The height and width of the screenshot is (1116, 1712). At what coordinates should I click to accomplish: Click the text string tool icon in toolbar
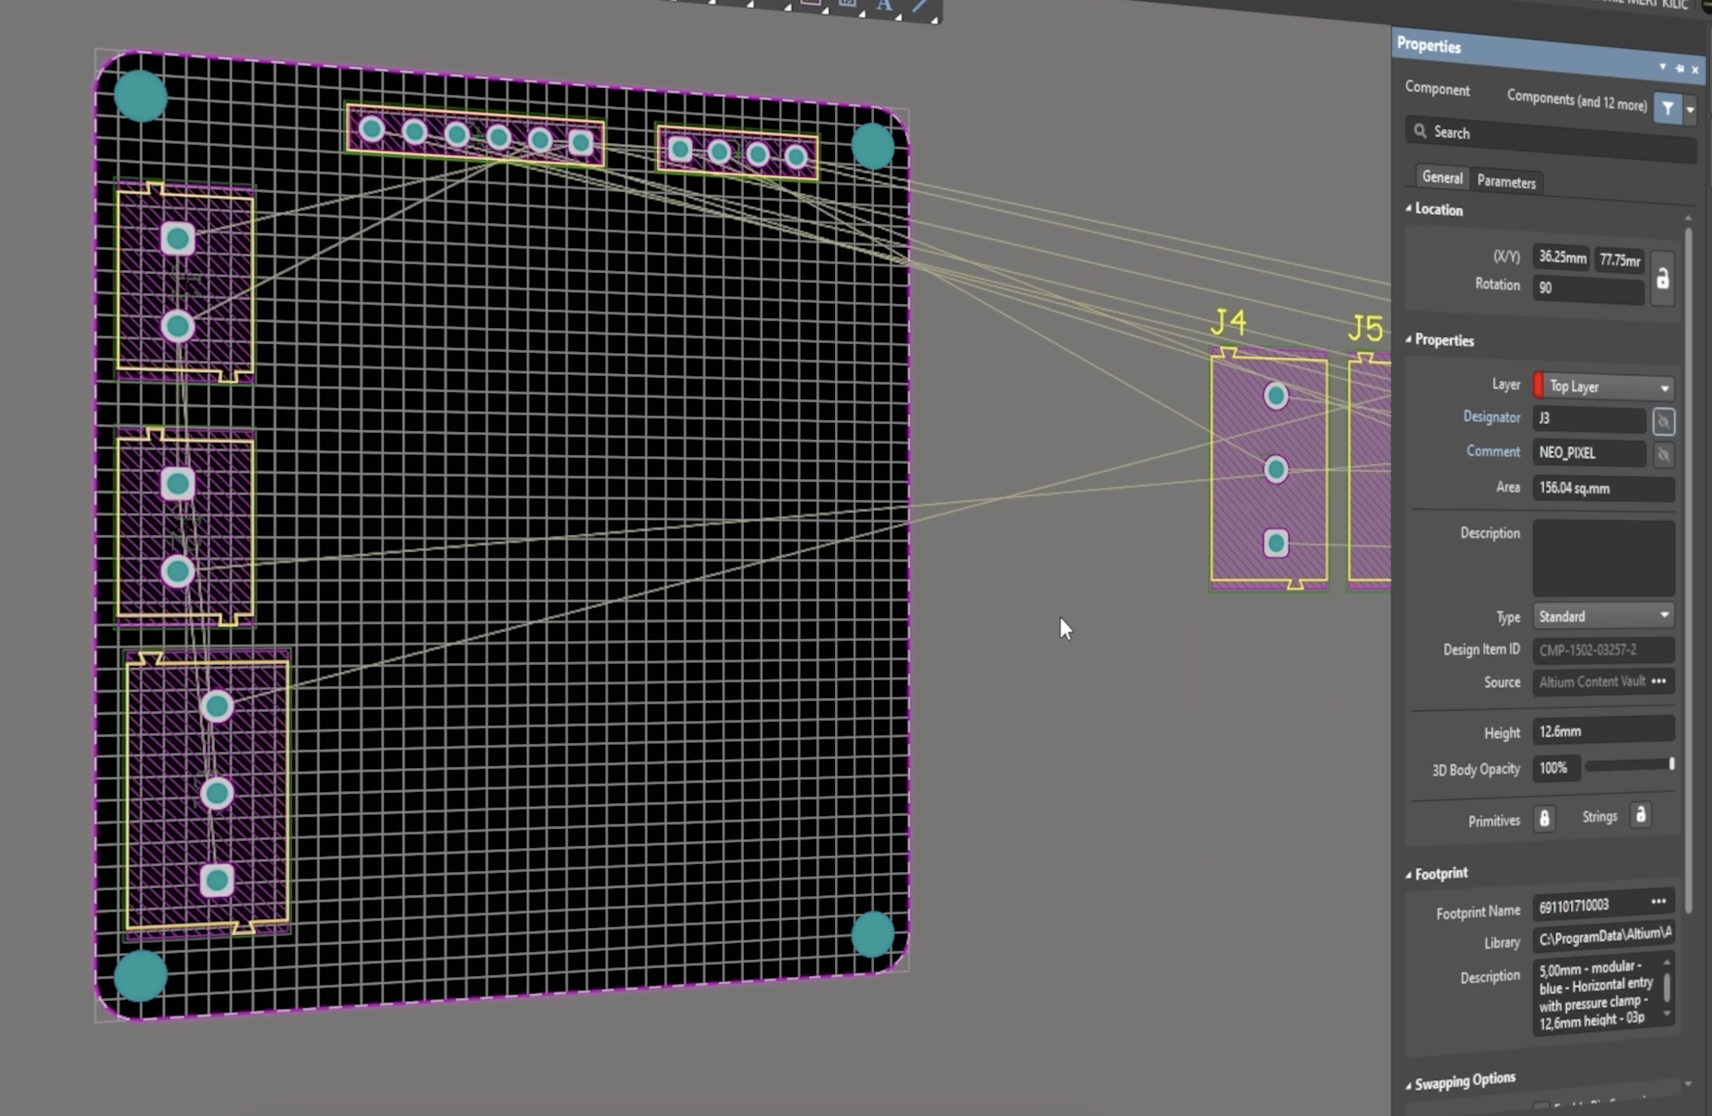click(884, 6)
